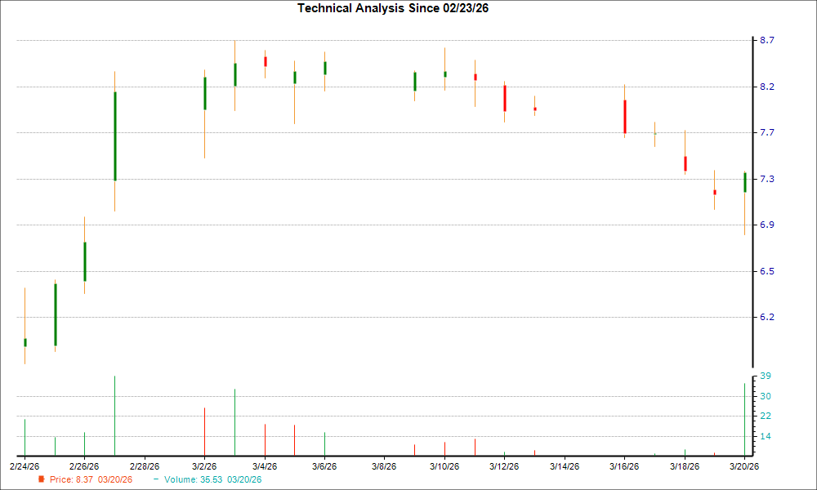
Task: Click the dark volume bar on 3/20/26
Action: 744,419
